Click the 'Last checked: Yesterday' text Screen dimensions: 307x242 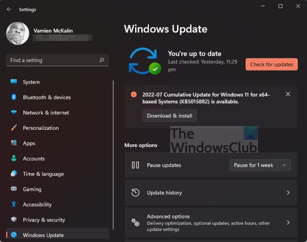203,66
